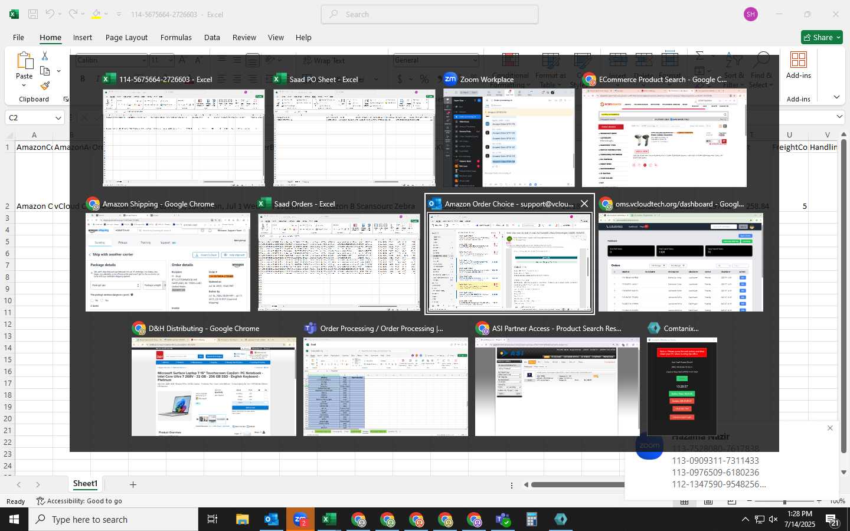Open Calculator from the taskbar
This screenshot has height=531, width=850.
click(532, 519)
